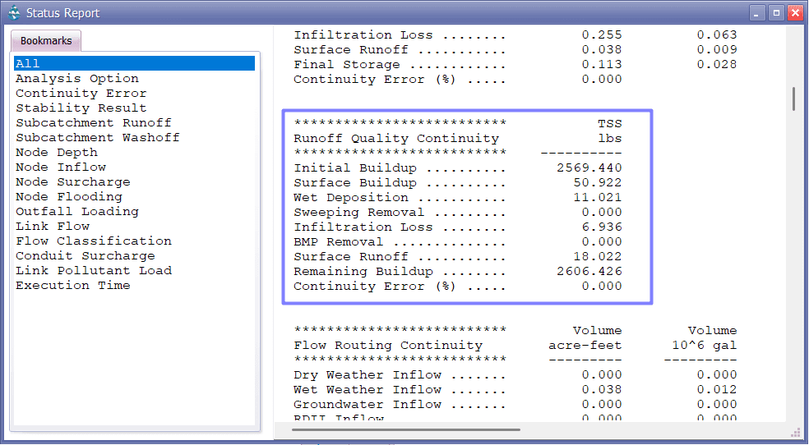The width and height of the screenshot is (809, 445).
Task: Choose Subcatchment Washoff bookmark
Action: (x=97, y=138)
